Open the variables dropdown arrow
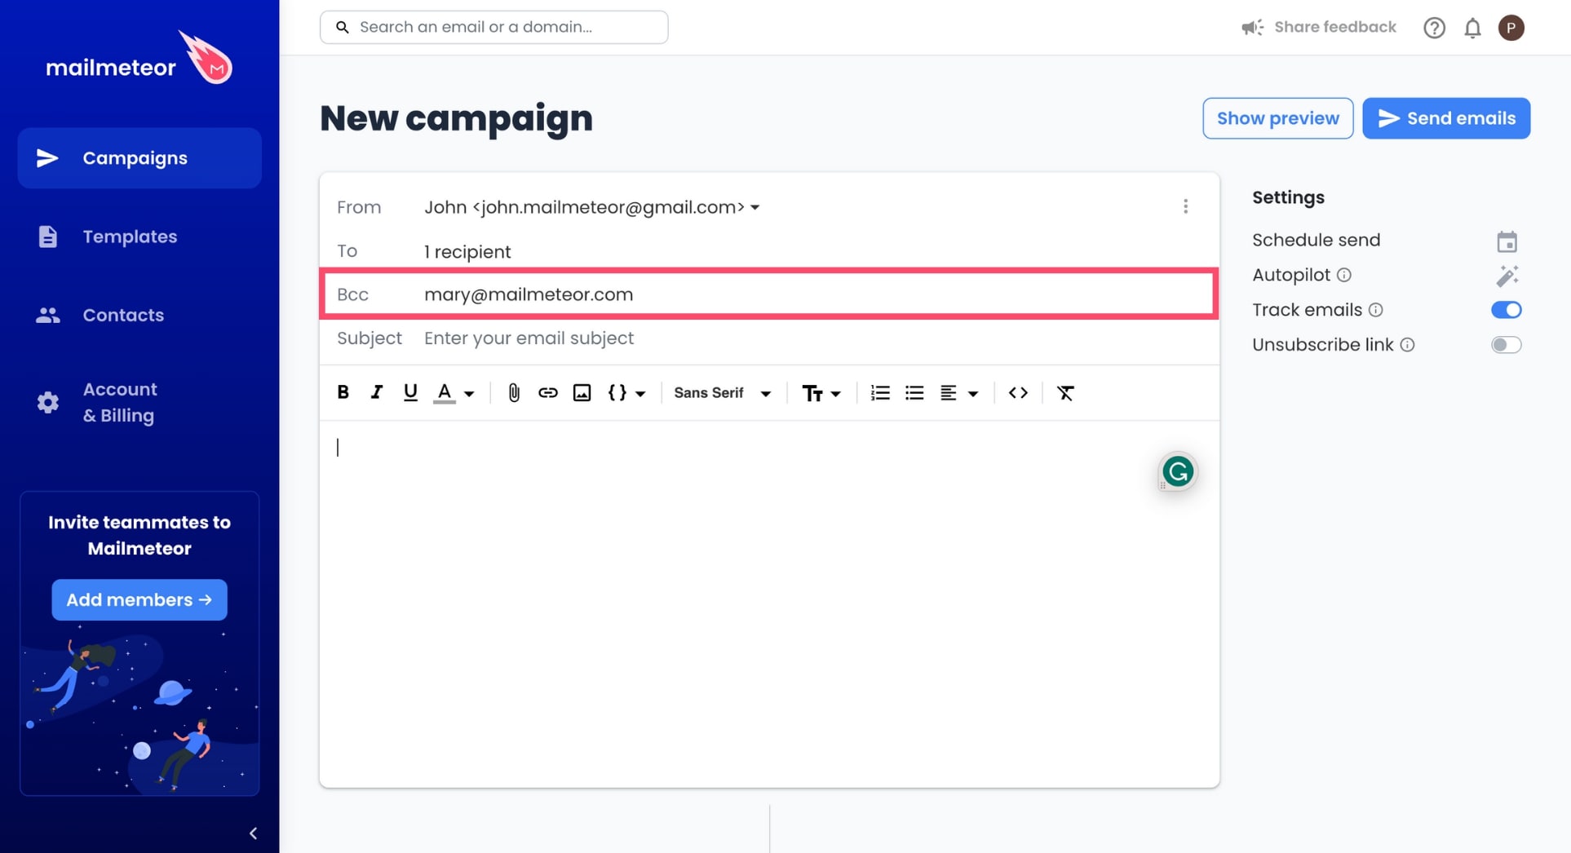 640,393
